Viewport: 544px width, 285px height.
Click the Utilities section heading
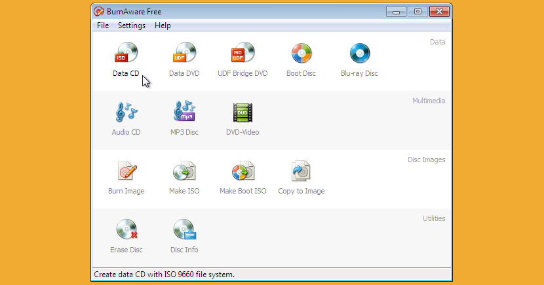[434, 218]
